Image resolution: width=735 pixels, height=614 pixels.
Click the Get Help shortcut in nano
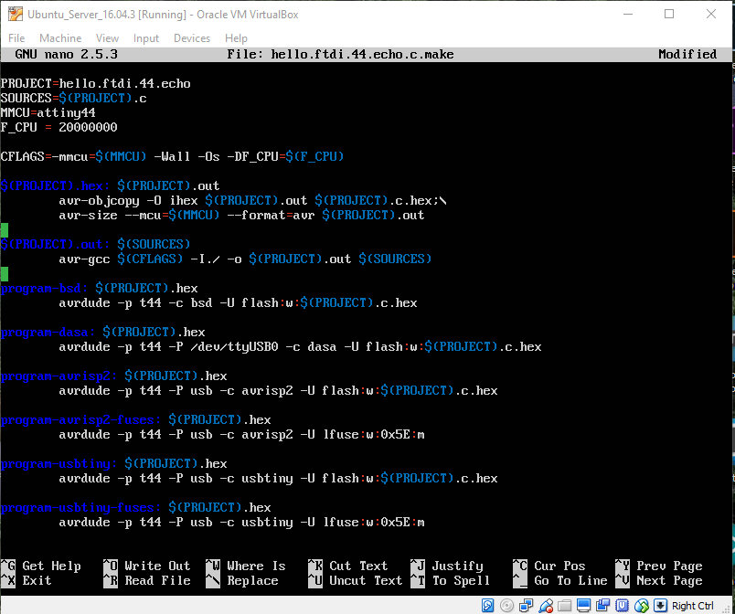(51, 566)
